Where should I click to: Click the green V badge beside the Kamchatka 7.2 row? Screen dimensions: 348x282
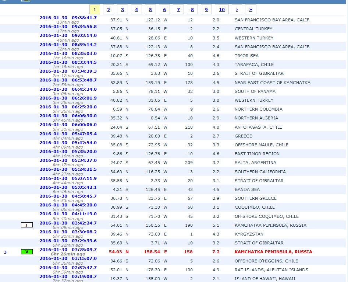(27, 252)
